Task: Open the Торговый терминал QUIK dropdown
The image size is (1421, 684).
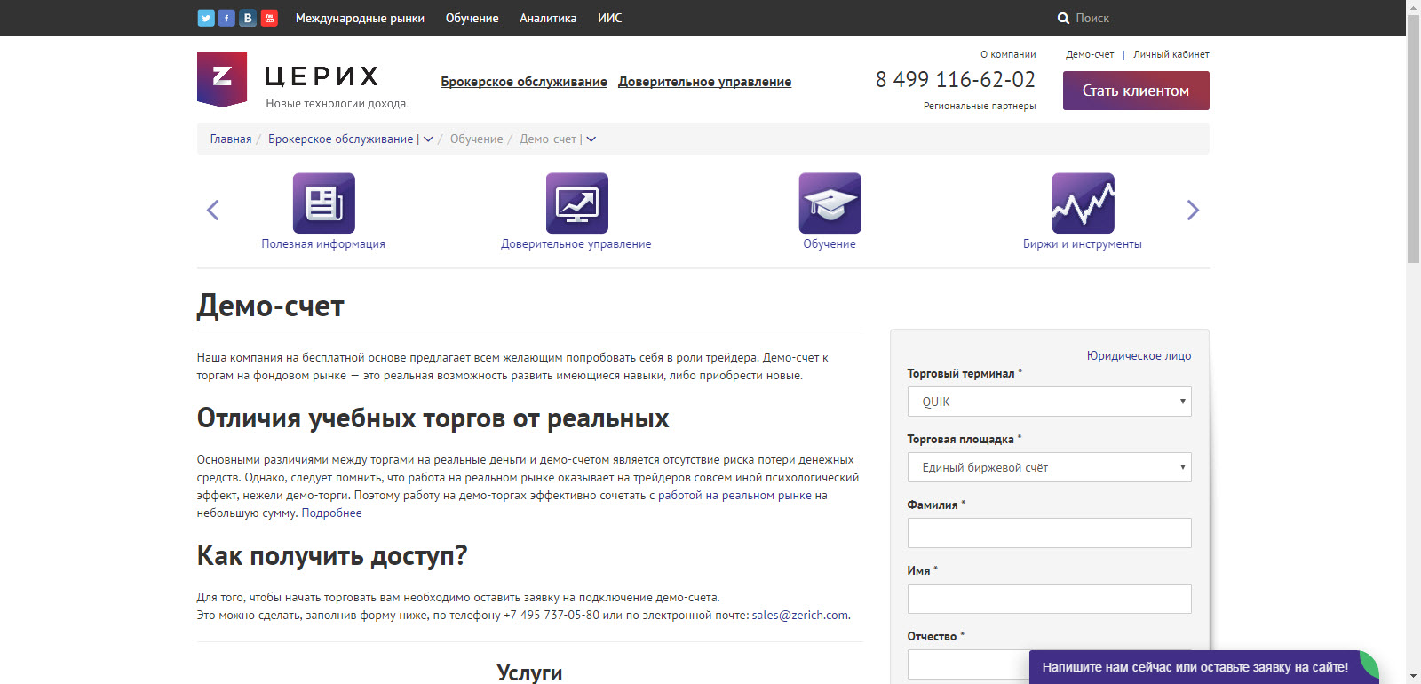Action: (1050, 402)
